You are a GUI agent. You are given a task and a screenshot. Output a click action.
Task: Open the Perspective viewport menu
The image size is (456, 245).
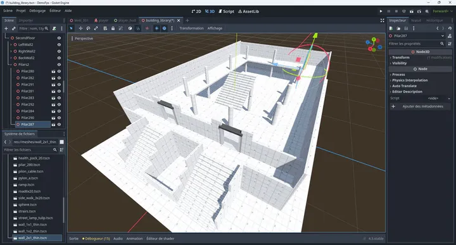pyautogui.click(x=82, y=39)
